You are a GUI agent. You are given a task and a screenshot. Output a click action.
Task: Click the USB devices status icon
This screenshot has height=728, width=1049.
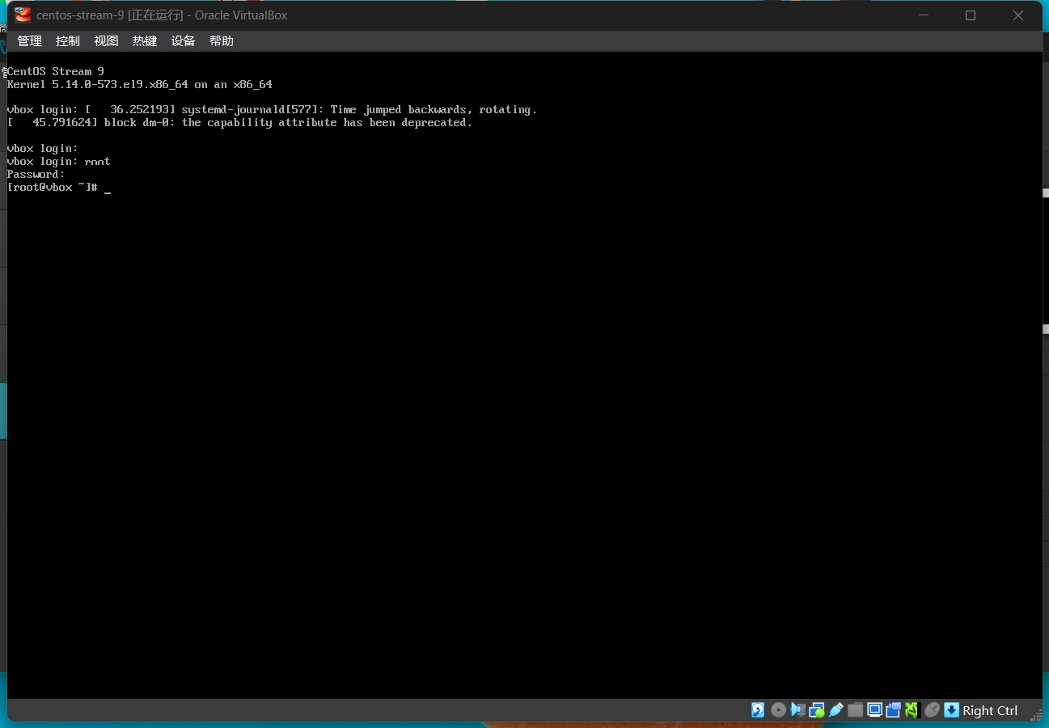point(836,710)
